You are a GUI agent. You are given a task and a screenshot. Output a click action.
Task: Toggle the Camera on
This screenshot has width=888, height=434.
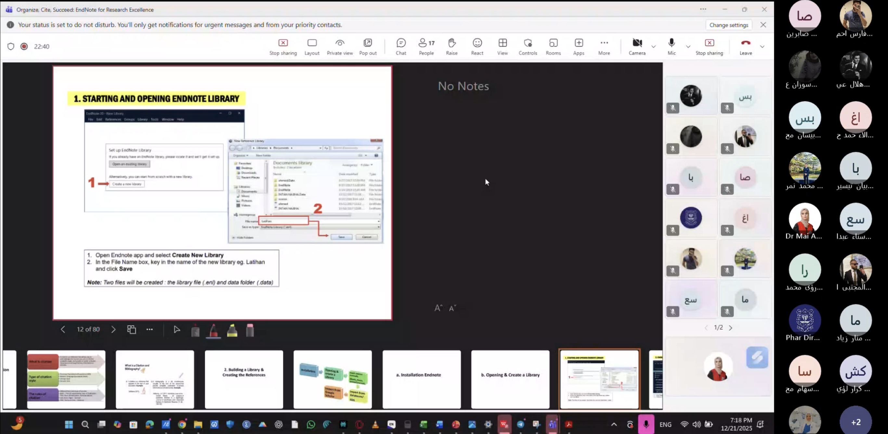636,46
